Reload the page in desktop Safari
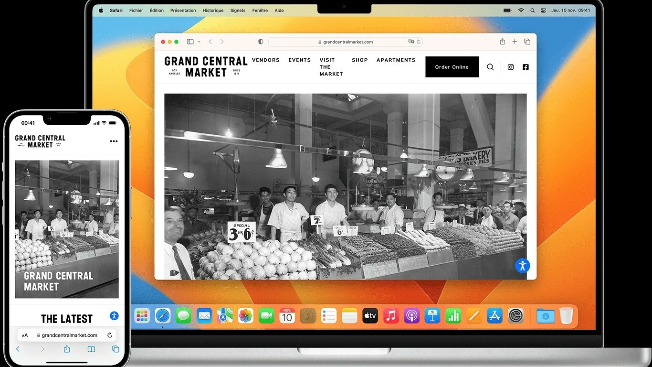The image size is (652, 367). click(x=419, y=42)
